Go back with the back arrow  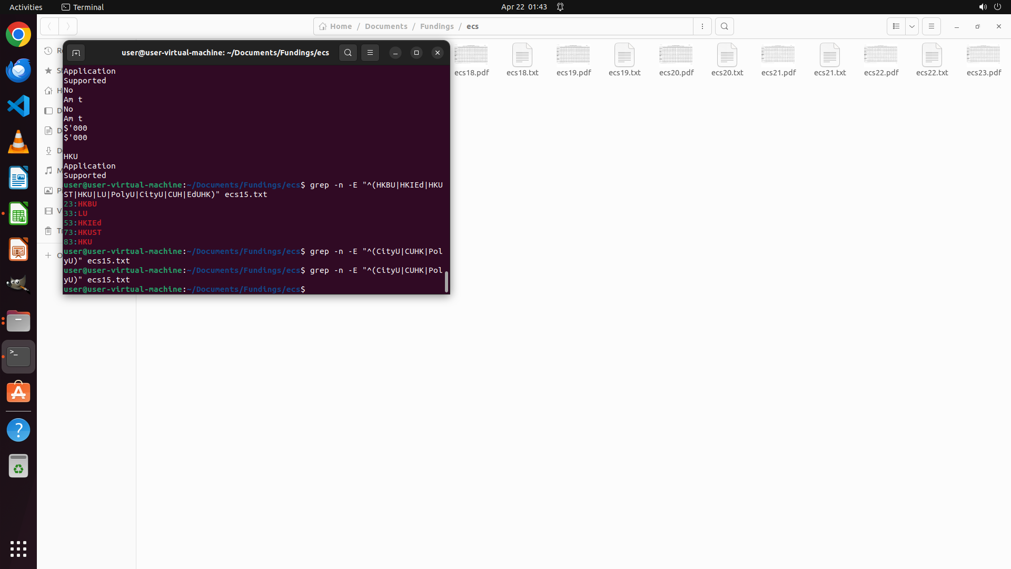point(49,26)
